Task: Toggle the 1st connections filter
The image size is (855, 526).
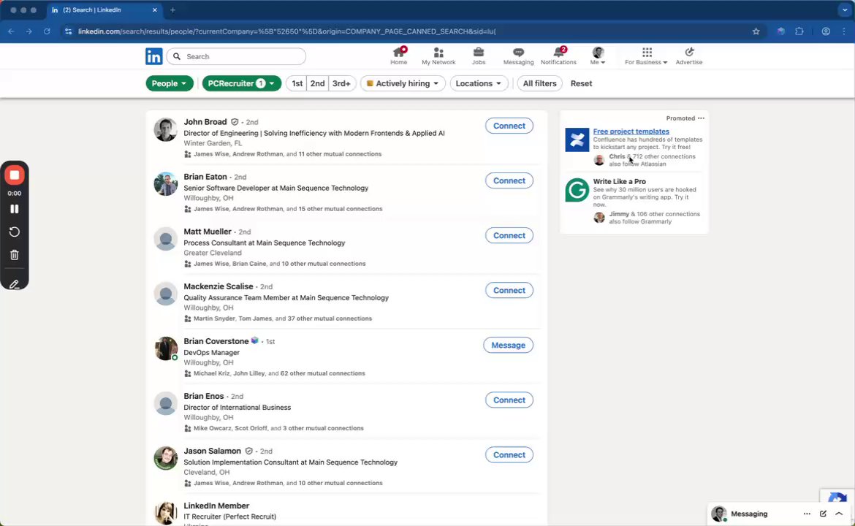Action: click(297, 83)
